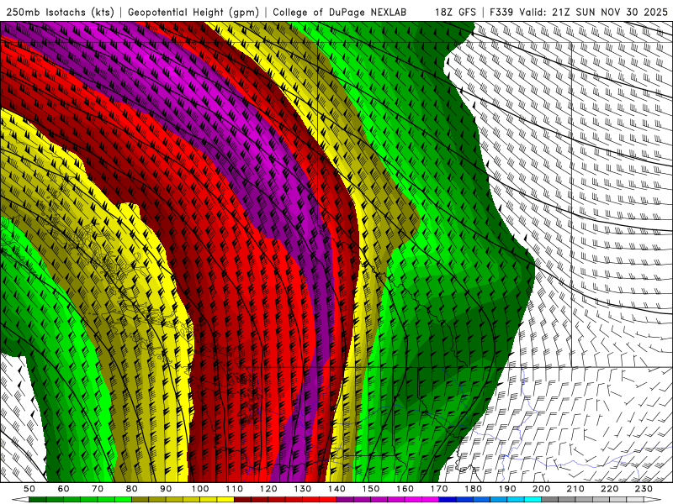Screen dimensions: 673x504
Task: Select the 120 tick label on the colorbar
Action: [x=268, y=489]
